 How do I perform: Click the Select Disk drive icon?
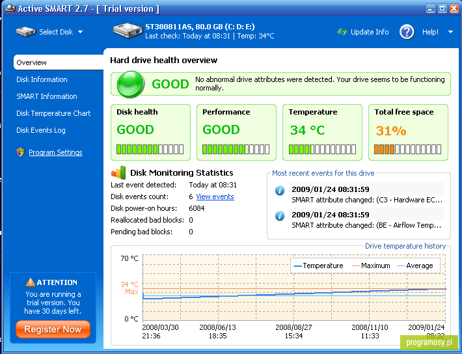[26, 32]
